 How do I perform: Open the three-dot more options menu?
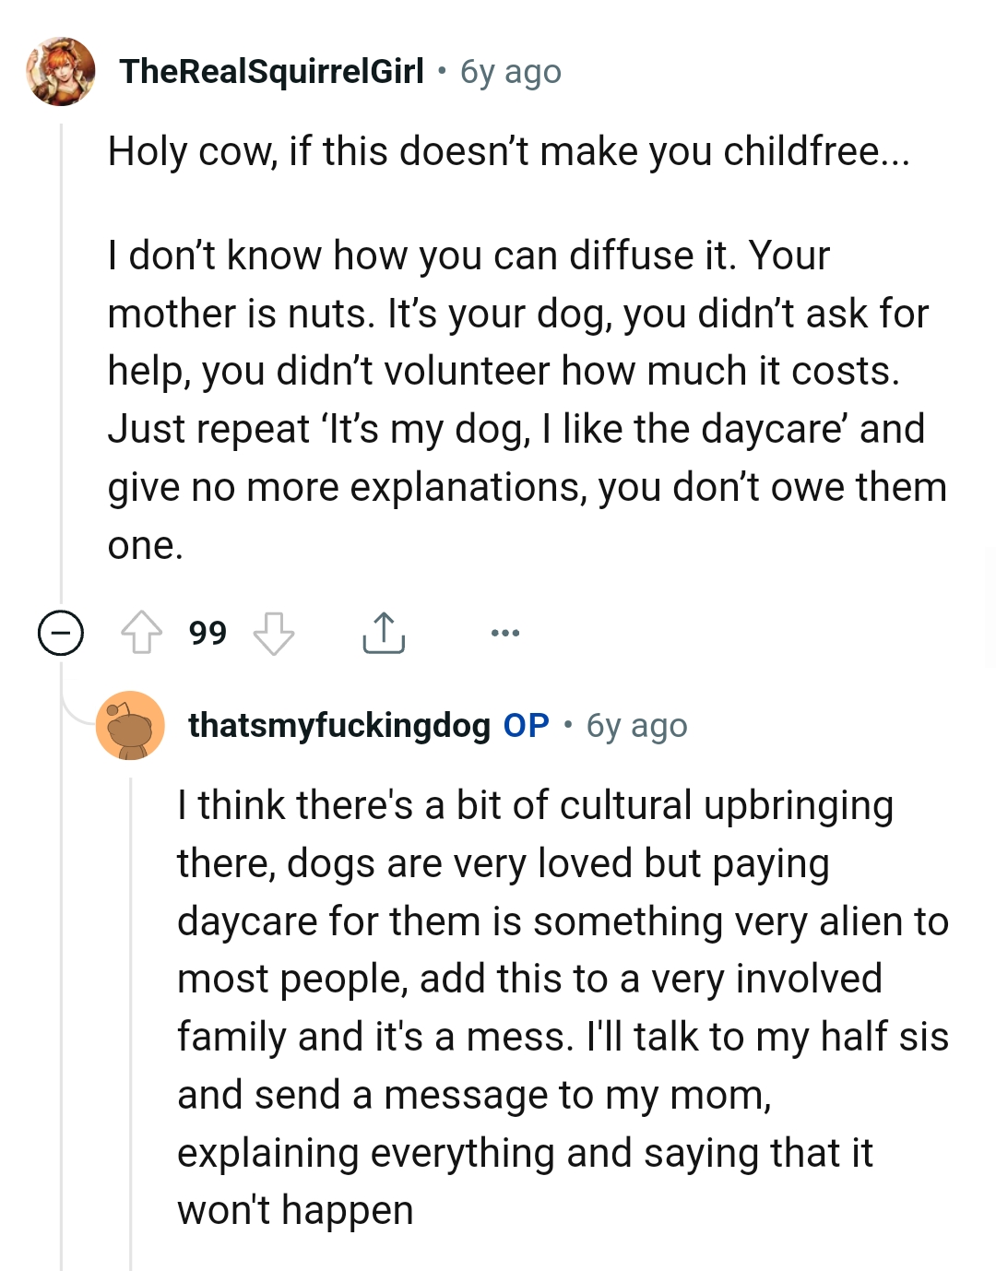(505, 633)
